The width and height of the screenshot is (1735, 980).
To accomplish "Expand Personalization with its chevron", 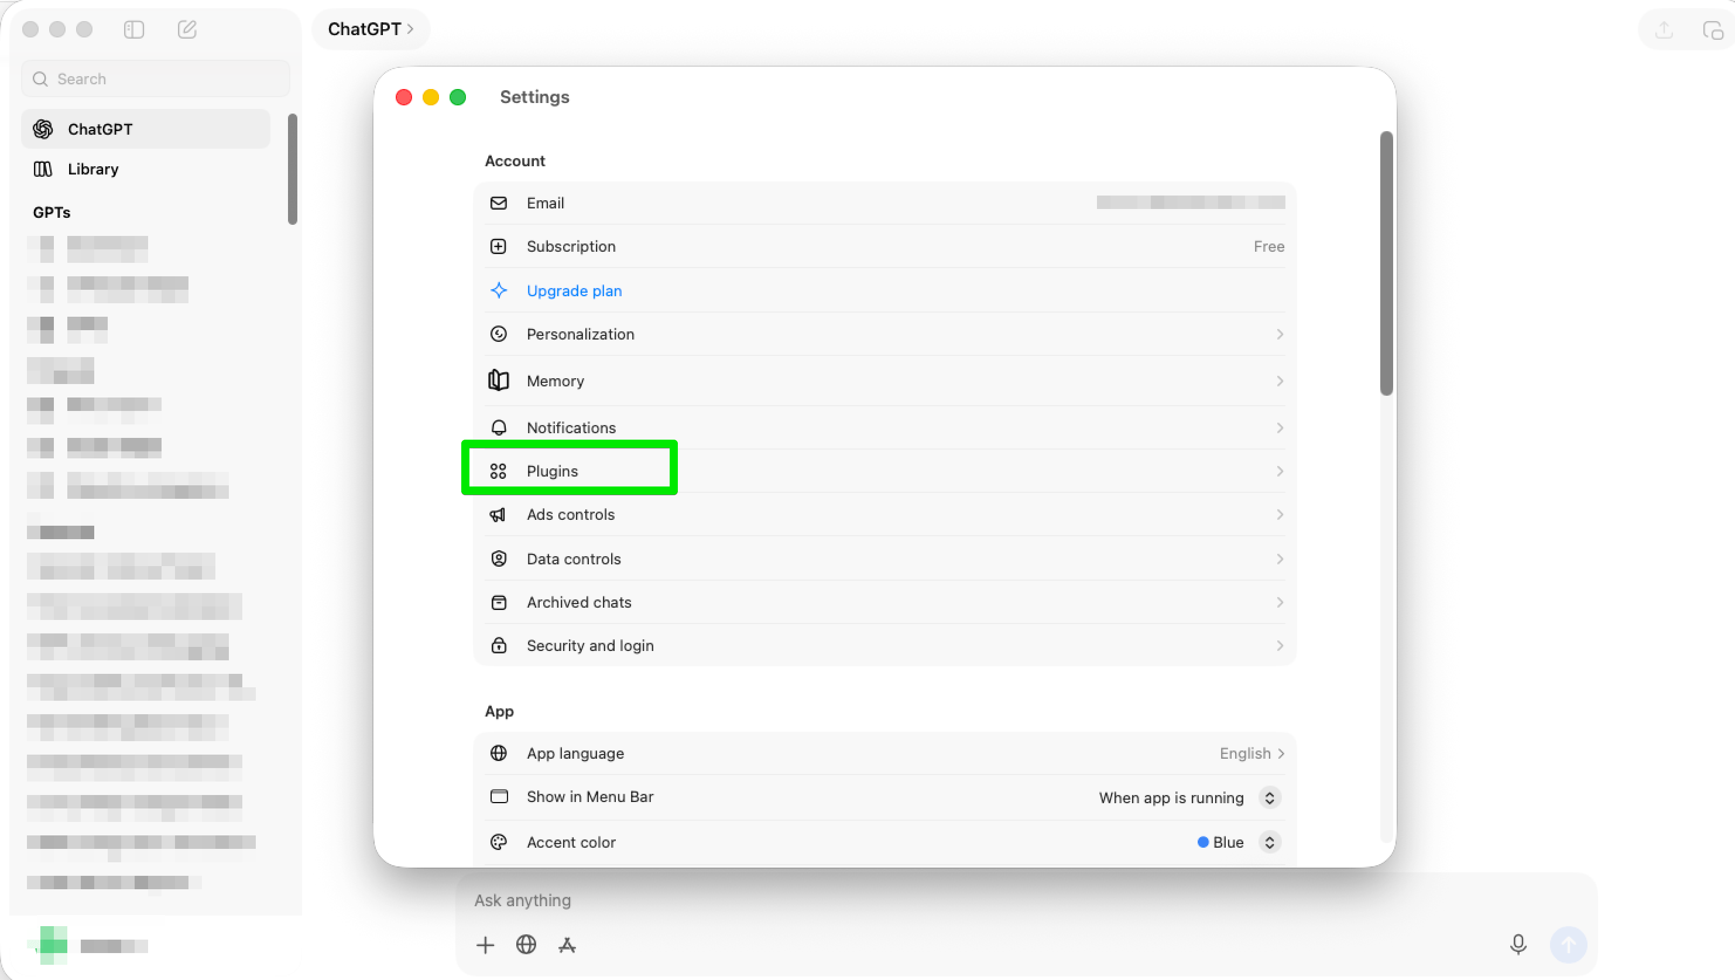I will point(1280,334).
